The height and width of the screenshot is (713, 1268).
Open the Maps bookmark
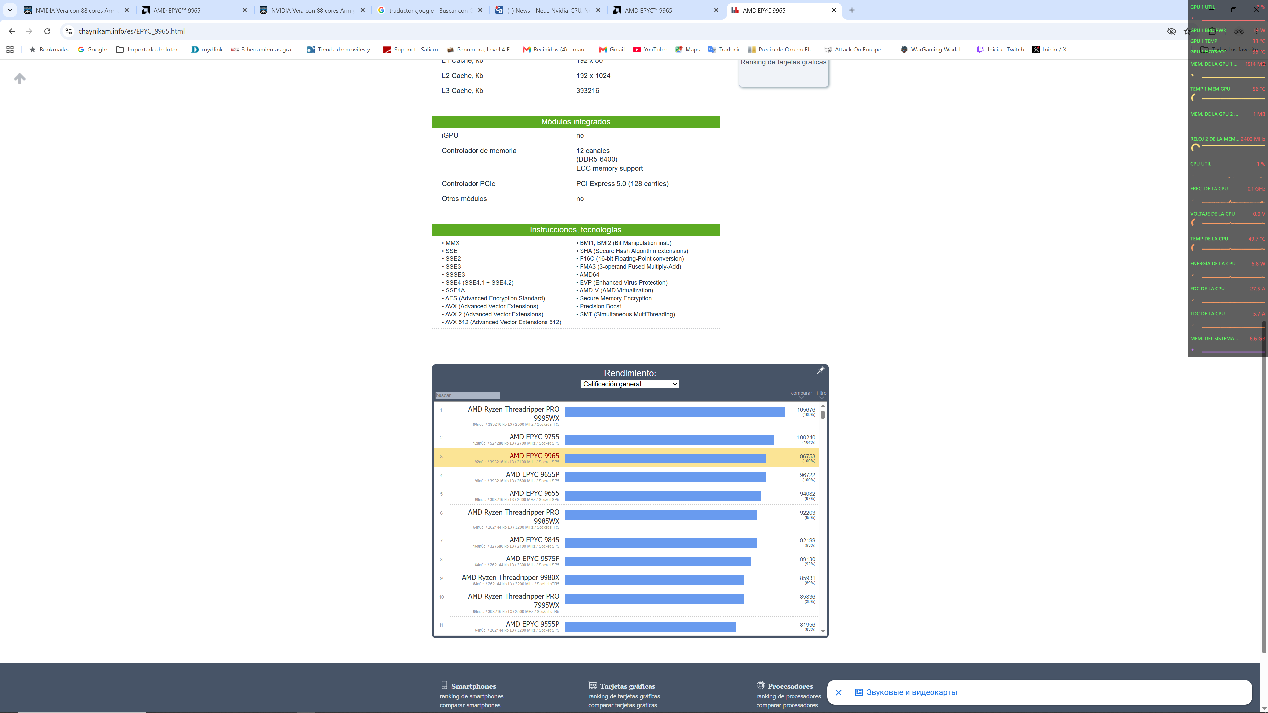[x=687, y=49]
